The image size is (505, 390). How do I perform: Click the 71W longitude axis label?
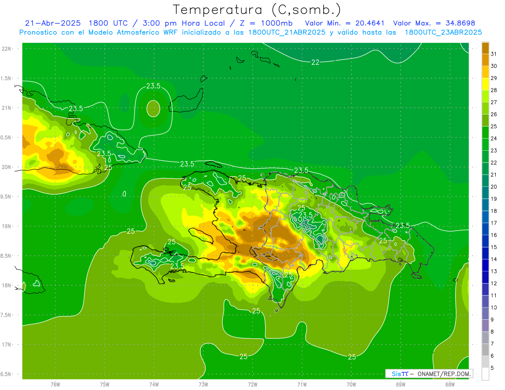click(x=302, y=384)
